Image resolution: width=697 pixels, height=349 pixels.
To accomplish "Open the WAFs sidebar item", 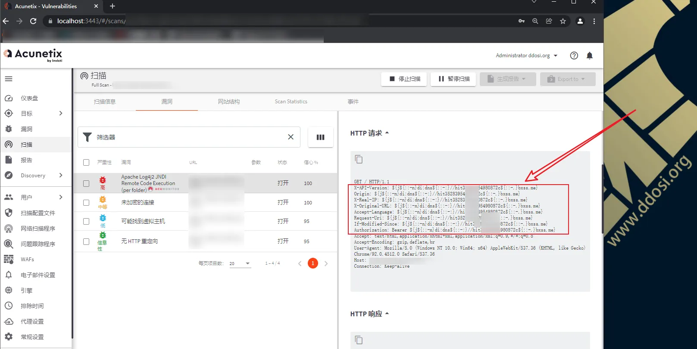I will (x=27, y=259).
